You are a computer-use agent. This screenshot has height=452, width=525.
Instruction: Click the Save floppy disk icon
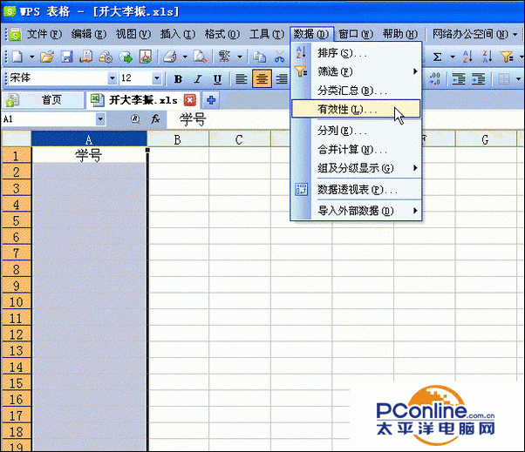[67, 57]
